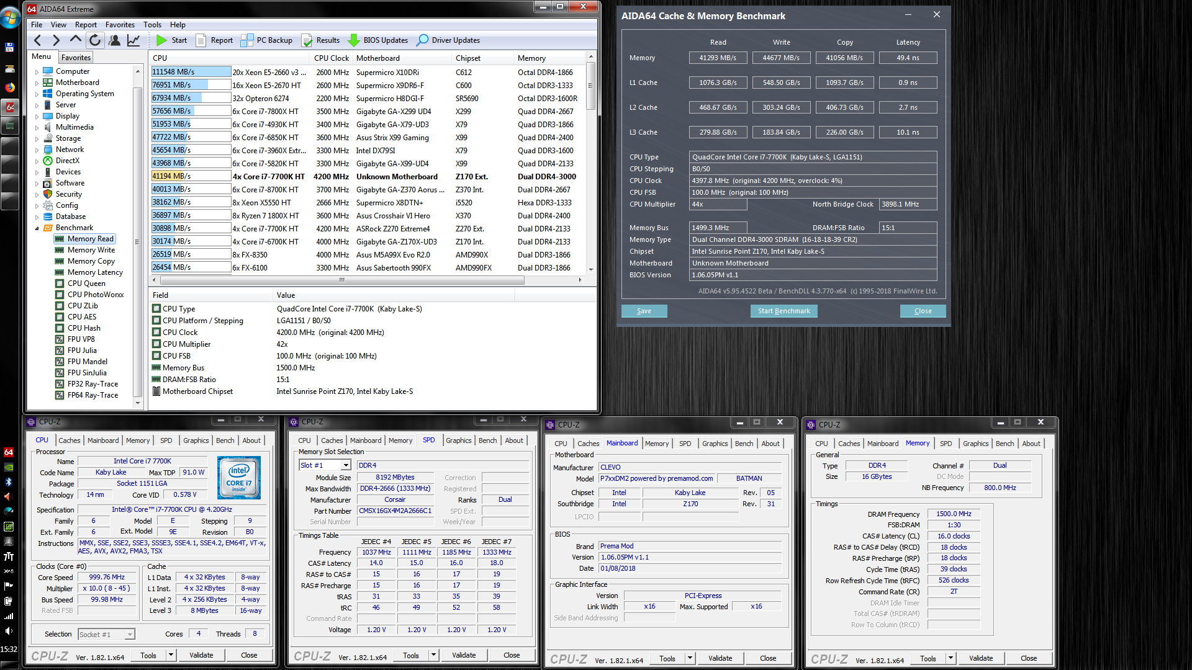This screenshot has height=670, width=1192.
Task: Switch to the Mainboard tab in first CPU-Z
Action: pos(103,440)
